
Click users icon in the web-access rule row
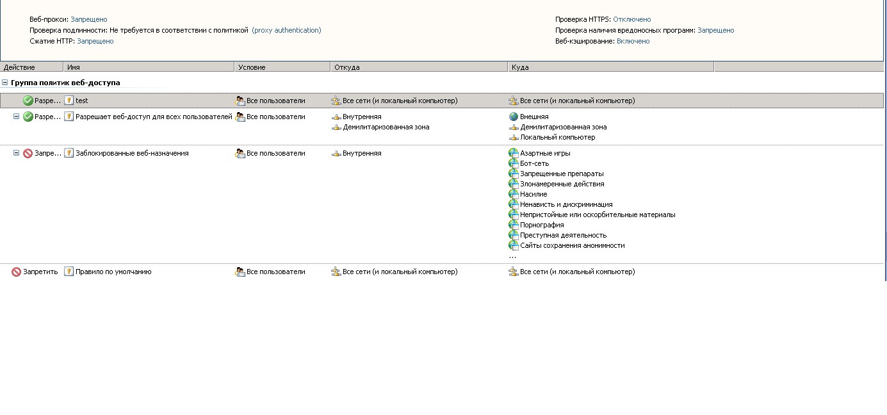coord(240,117)
